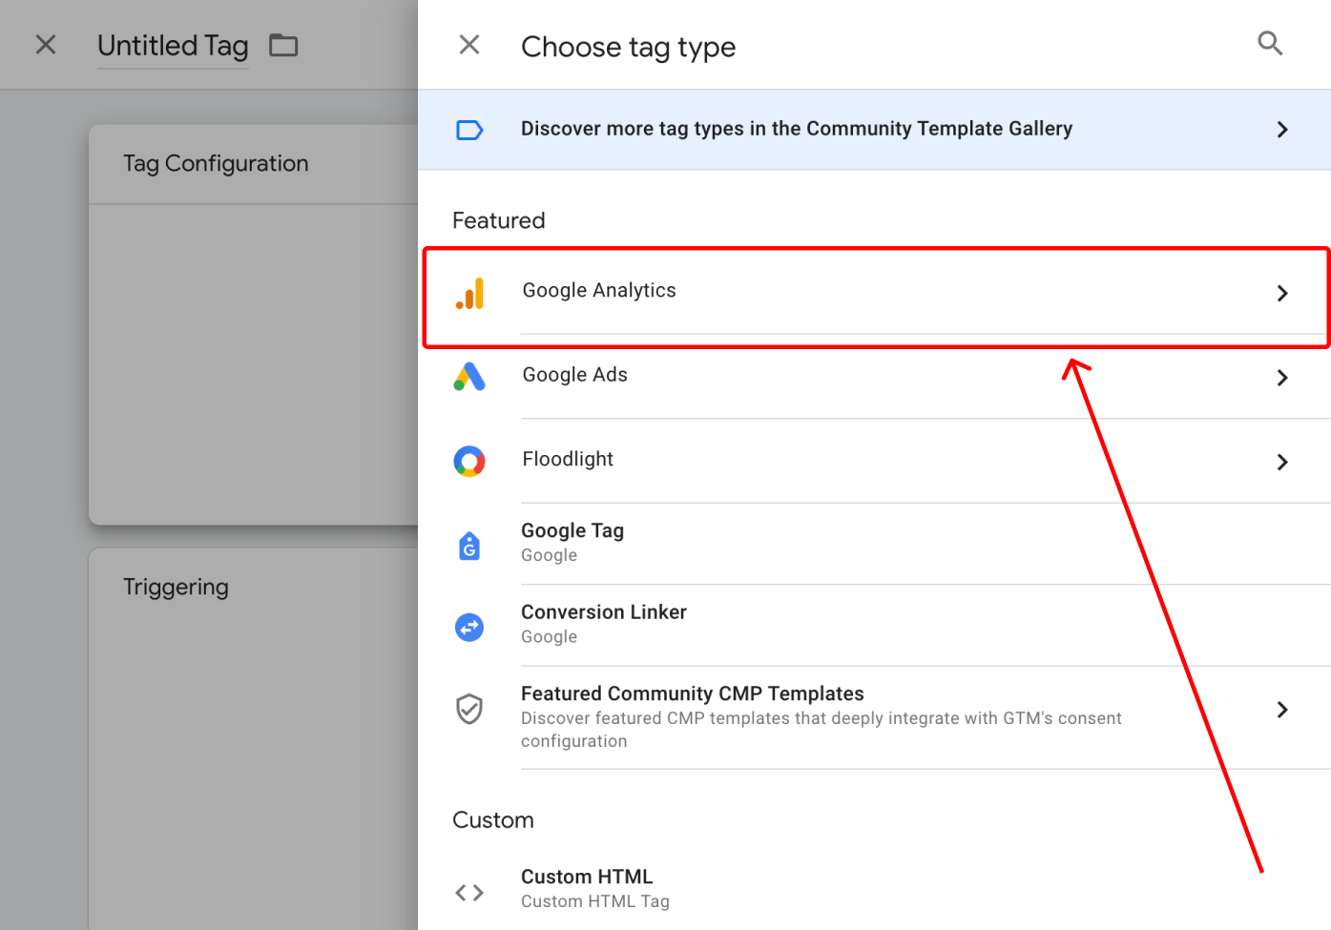
Task: Select Floodlight tag type
Action: point(874,461)
